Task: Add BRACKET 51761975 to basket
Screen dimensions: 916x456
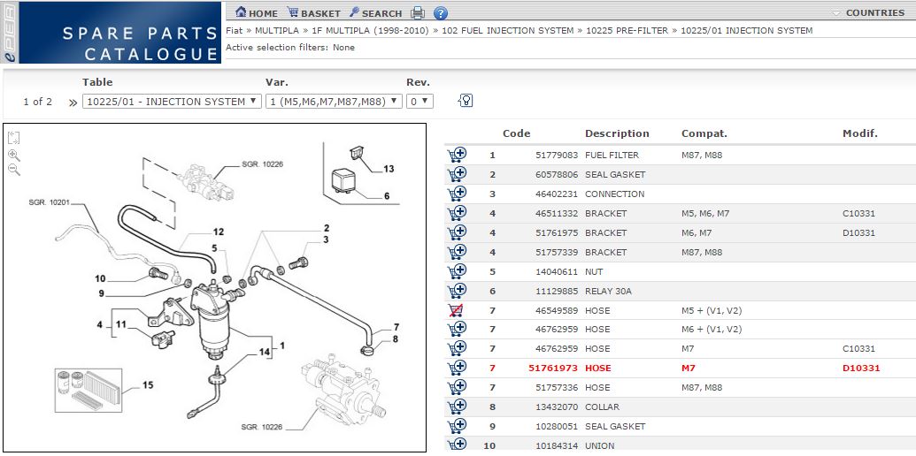Action: [x=457, y=232]
